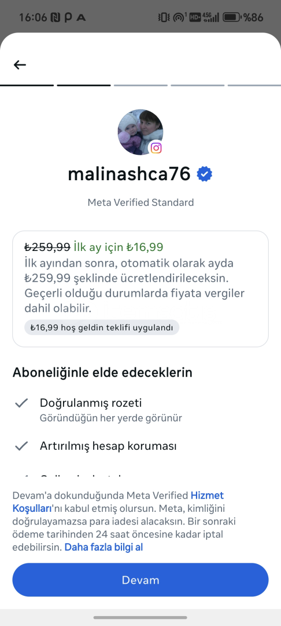Open the Hizmet Koşulları link
This screenshot has width=281, height=626.
118,502
